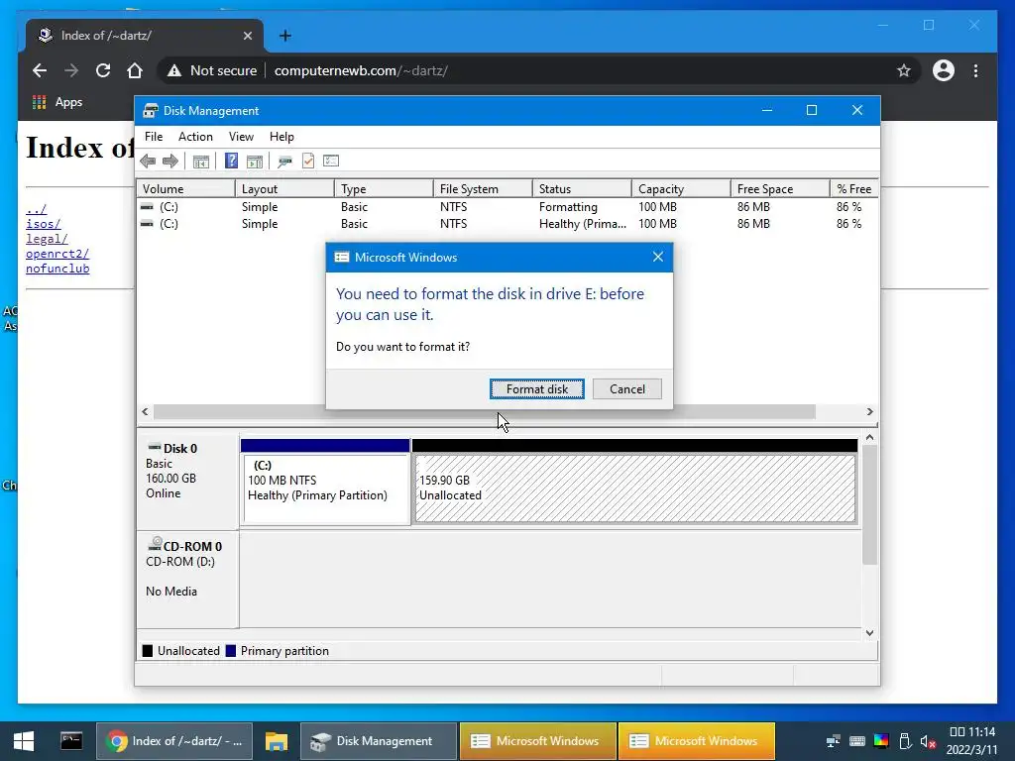Open the View menu
The width and height of the screenshot is (1015, 761).
241,137
